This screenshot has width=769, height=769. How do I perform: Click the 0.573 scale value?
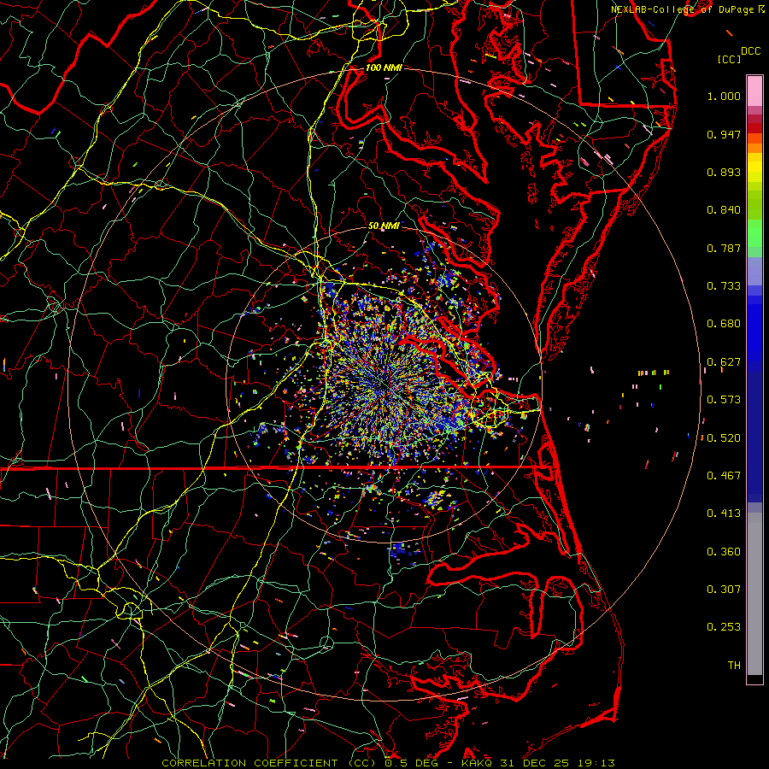click(x=724, y=400)
